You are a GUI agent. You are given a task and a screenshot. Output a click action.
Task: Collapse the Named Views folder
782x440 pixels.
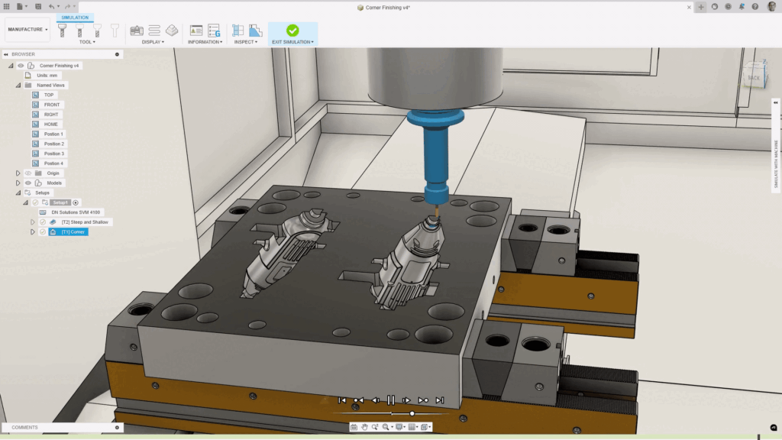(x=18, y=86)
